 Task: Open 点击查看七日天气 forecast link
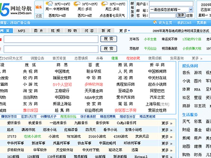pos(112,16)
